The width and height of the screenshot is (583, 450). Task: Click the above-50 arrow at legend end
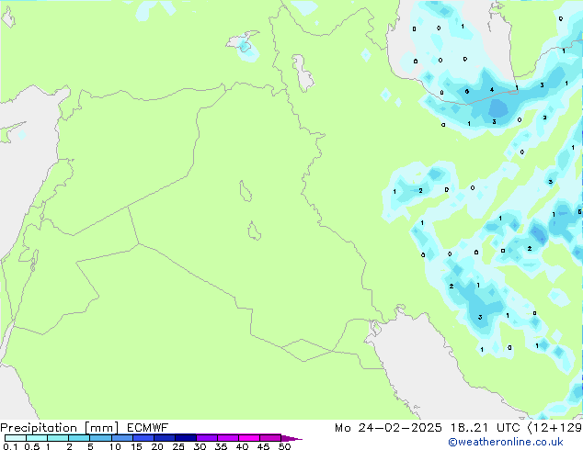click(x=291, y=438)
